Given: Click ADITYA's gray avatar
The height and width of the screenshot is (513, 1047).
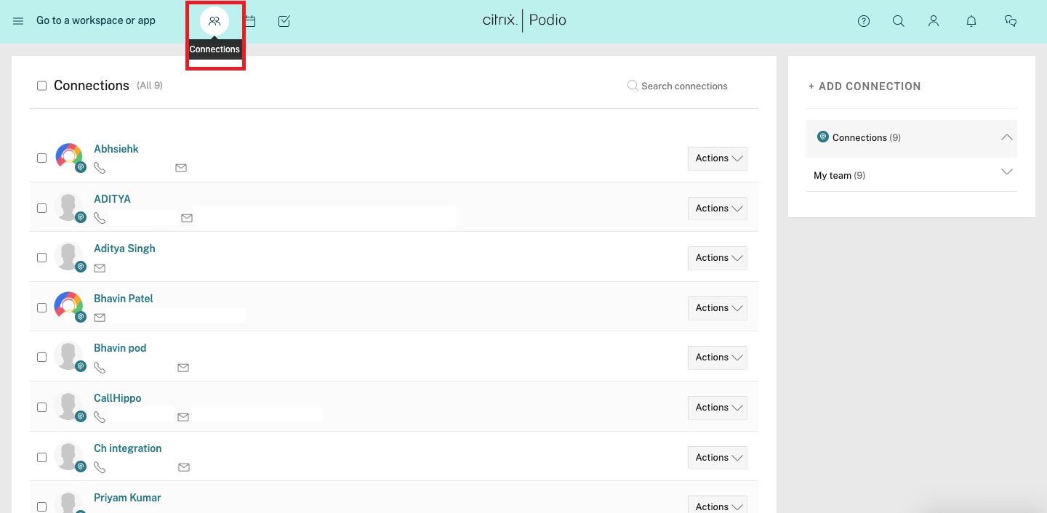Looking at the screenshot, I should coord(69,206).
